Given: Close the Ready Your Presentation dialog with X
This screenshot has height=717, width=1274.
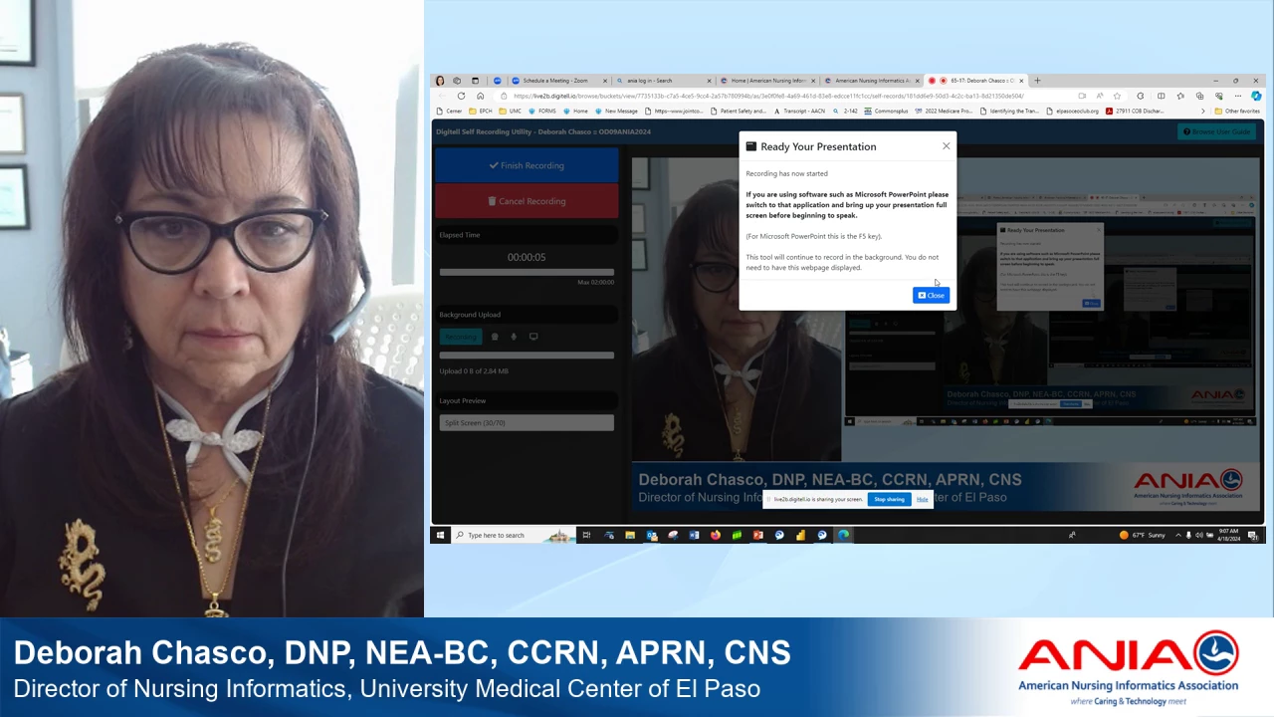Looking at the screenshot, I should 946,146.
